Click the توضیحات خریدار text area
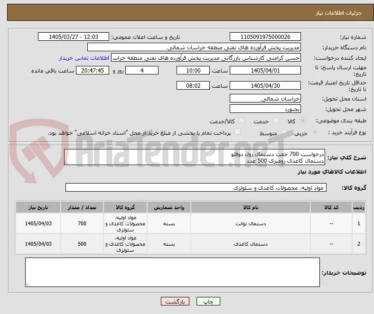This screenshot has height=314, width=374. (172, 272)
